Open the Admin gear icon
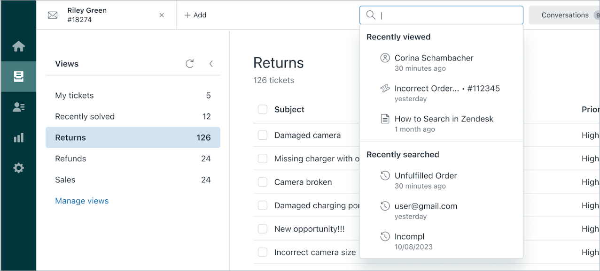Screen dimensions: 600x271 pyautogui.click(x=18, y=168)
